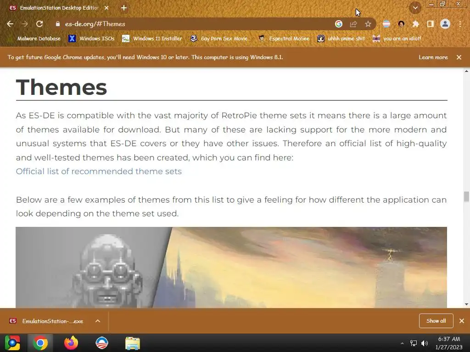Show hidden system tray icons
The height and width of the screenshot is (352, 470).
(402, 343)
